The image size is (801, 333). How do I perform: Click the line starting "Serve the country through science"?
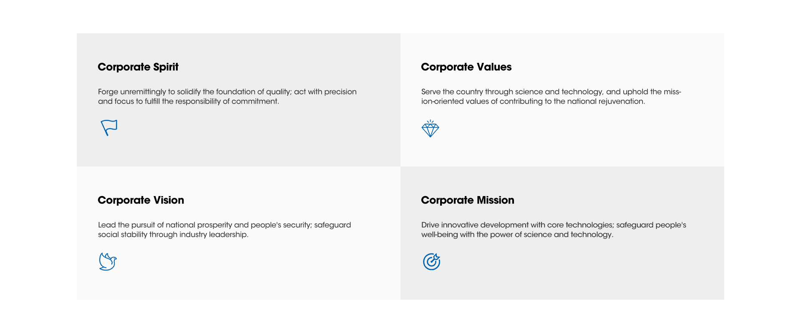[x=551, y=92]
